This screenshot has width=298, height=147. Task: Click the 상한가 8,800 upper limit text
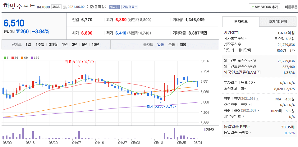click(x=140, y=20)
